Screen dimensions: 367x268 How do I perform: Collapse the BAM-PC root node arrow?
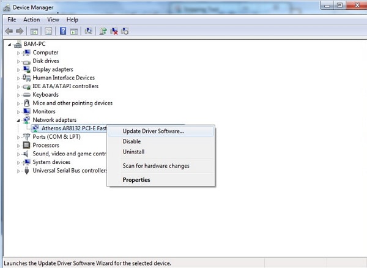click(10, 45)
